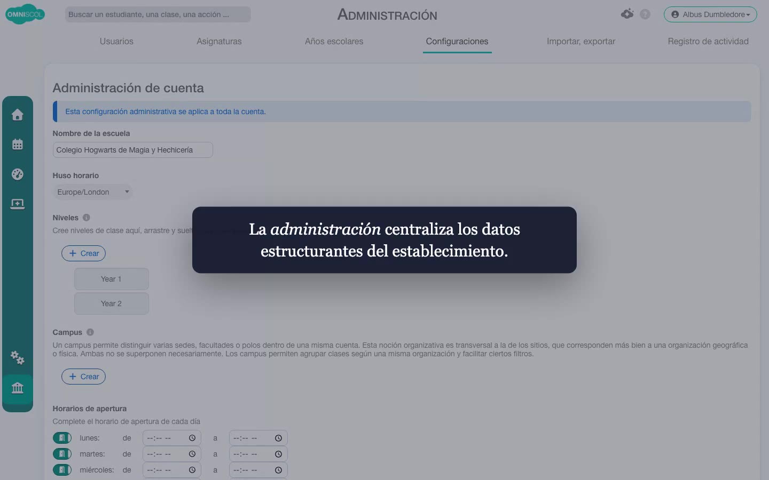The image size is (769, 480).
Task: Open clock picker for martes end time
Action: [279, 454]
